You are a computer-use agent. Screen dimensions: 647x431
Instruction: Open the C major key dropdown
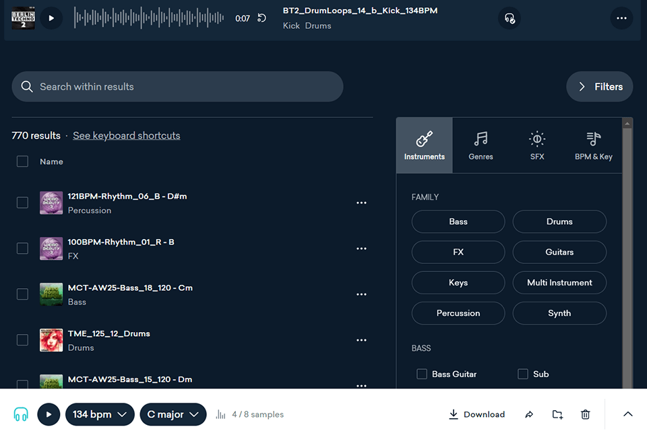(173, 414)
